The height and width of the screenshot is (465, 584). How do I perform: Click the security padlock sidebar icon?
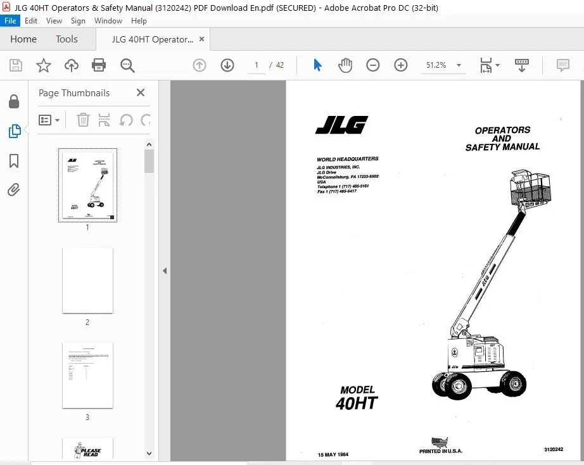coord(14,101)
